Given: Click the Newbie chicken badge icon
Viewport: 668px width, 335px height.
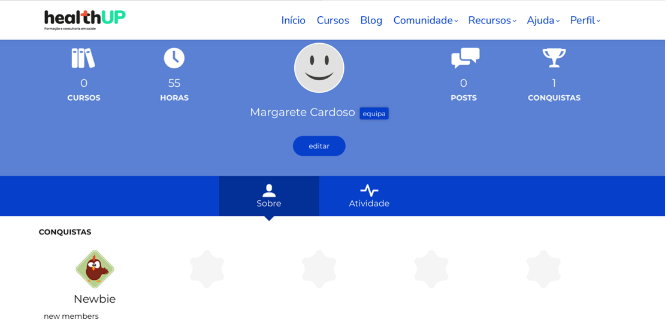Looking at the screenshot, I should point(95,270).
